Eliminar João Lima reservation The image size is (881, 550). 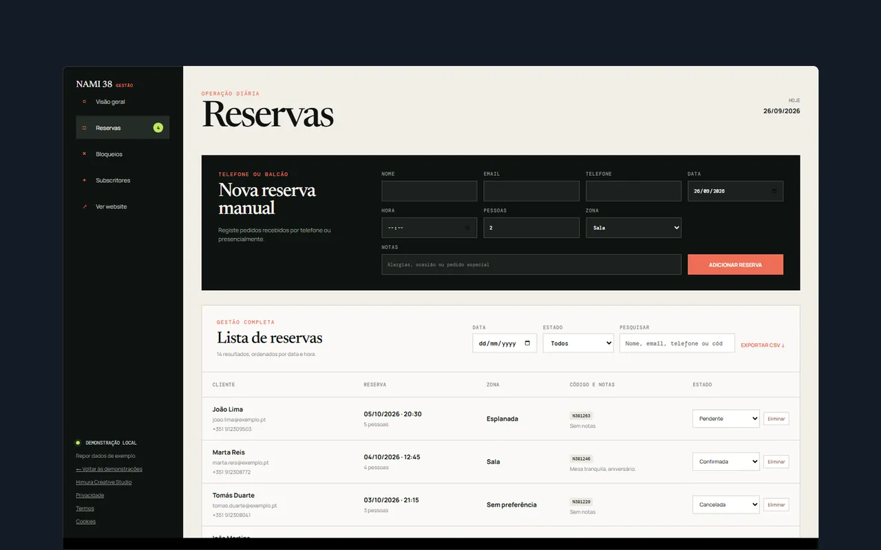(x=776, y=419)
